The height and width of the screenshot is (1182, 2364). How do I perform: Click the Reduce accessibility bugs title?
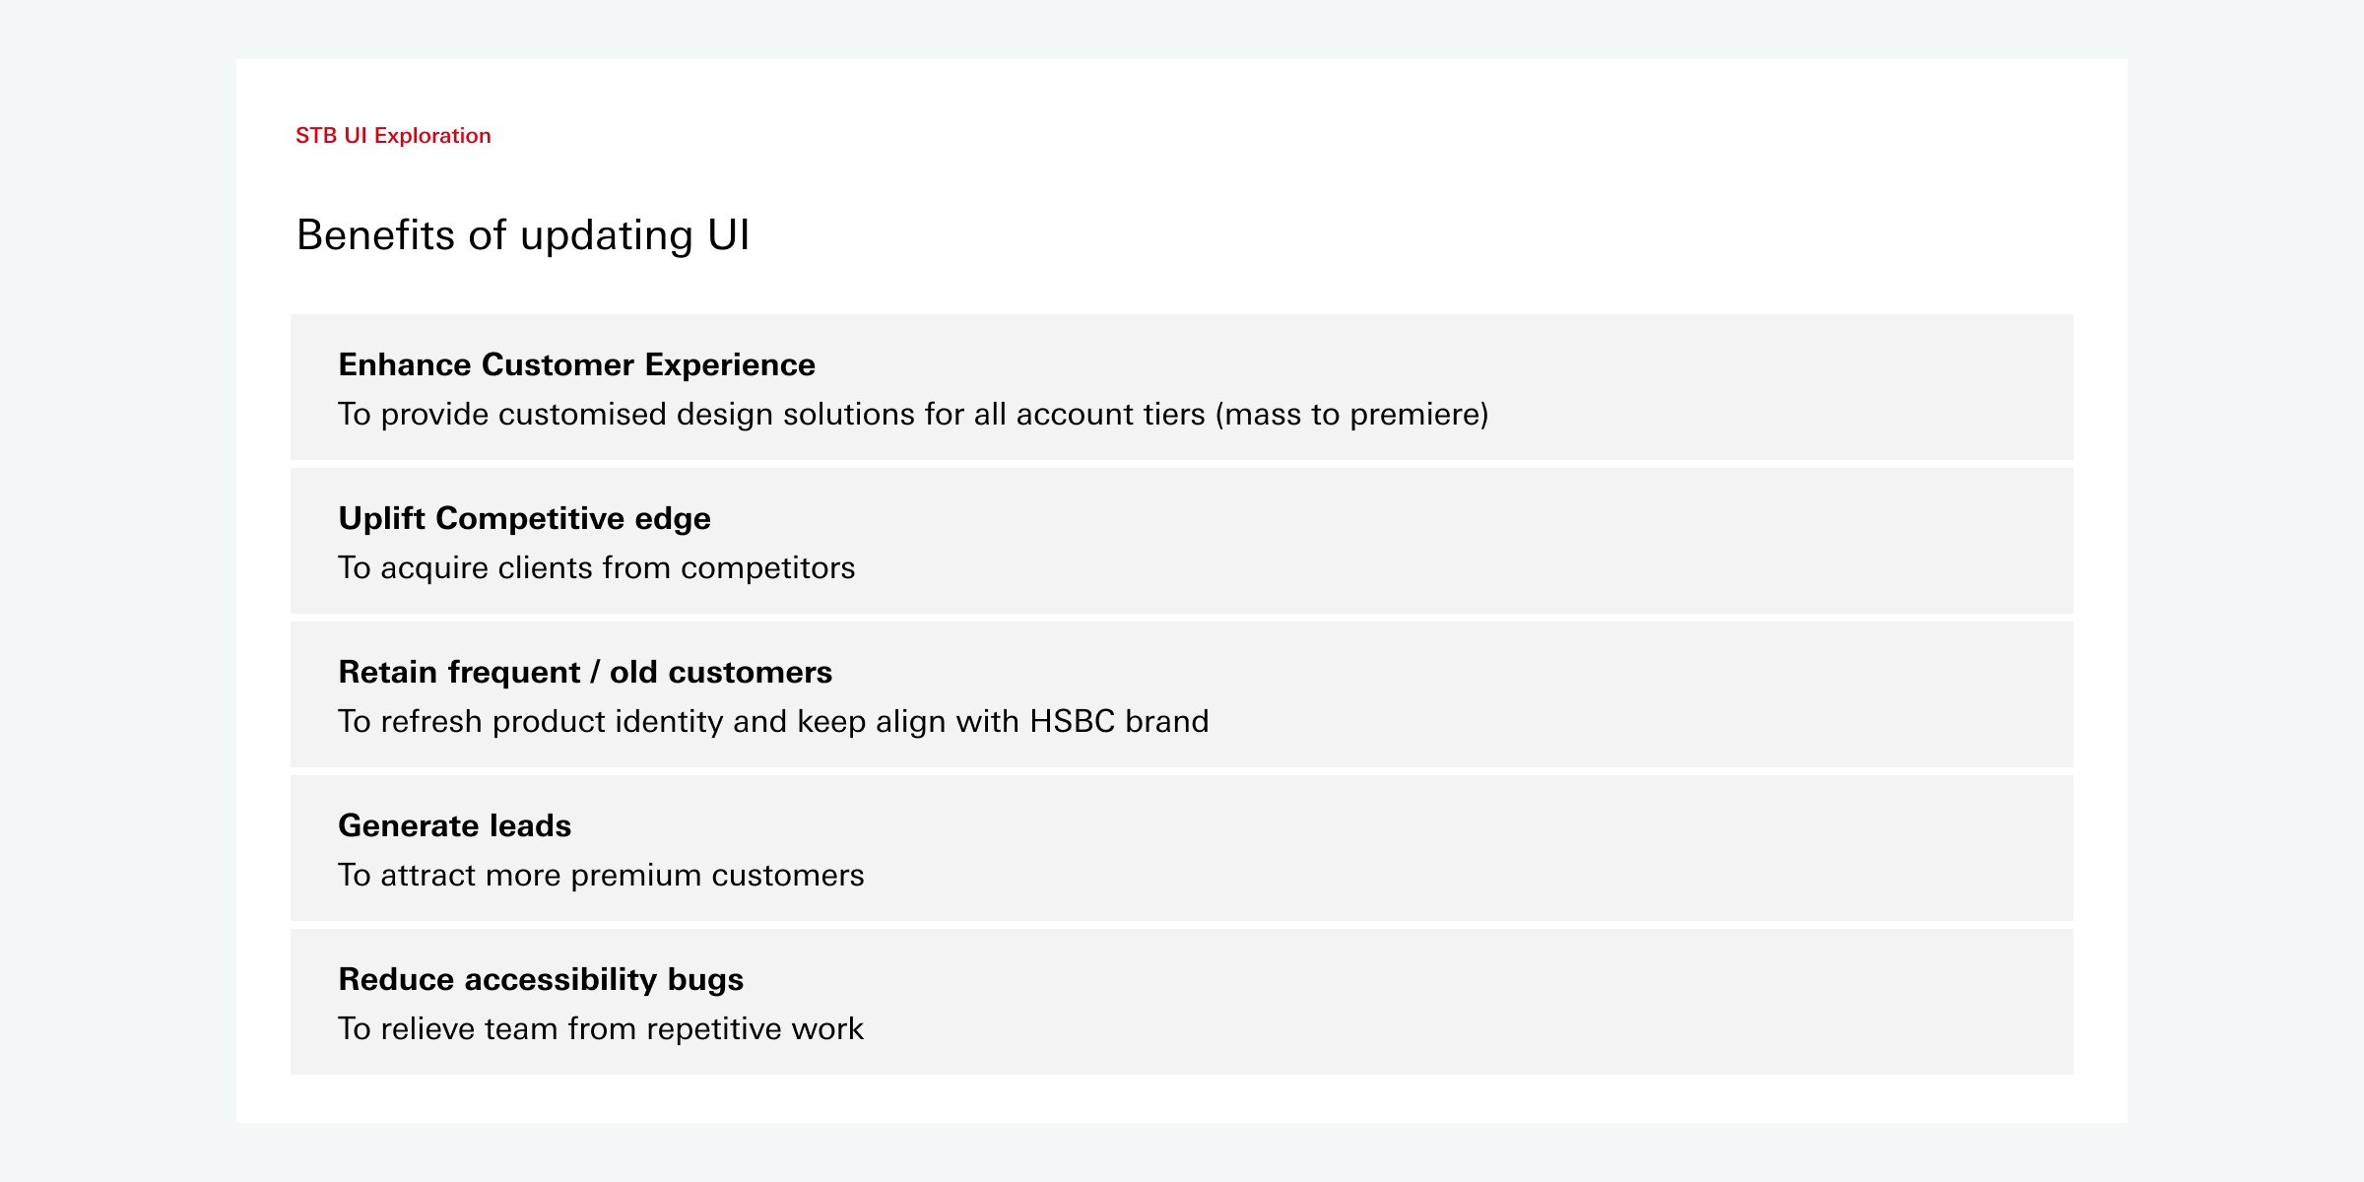541,980
